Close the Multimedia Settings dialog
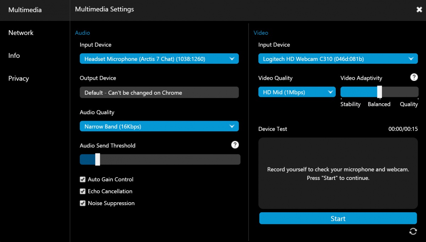Image resolution: width=426 pixels, height=242 pixels. click(419, 10)
